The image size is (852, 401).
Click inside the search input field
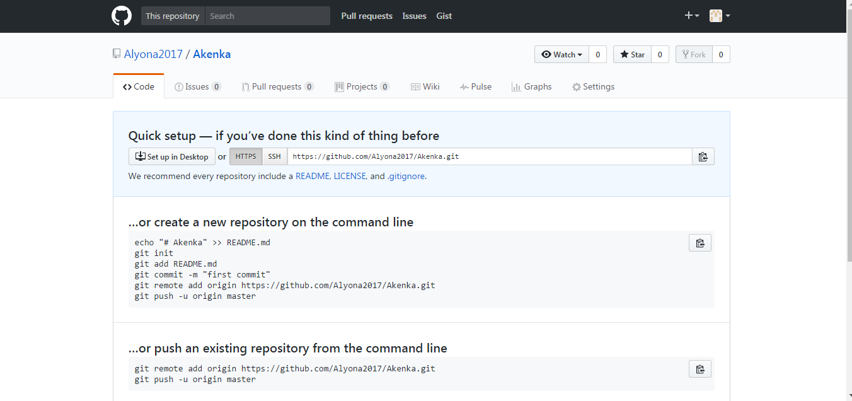[268, 15]
